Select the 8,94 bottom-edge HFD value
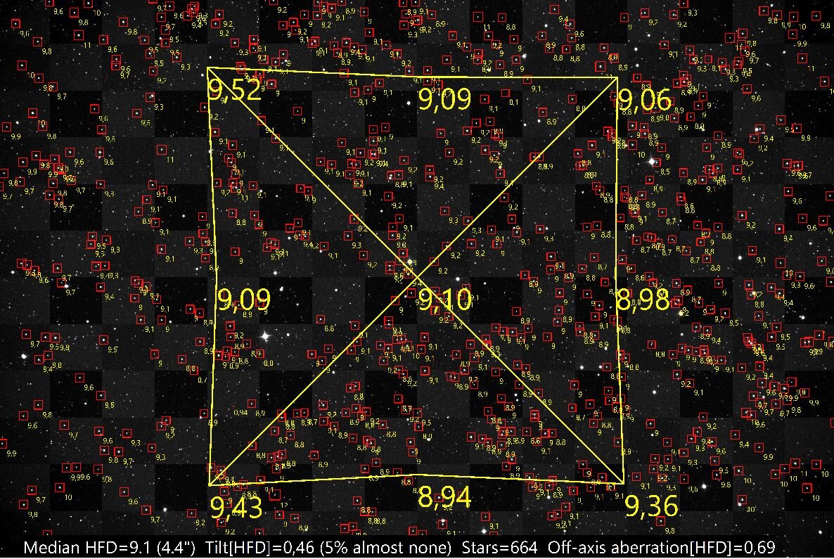 444,496
